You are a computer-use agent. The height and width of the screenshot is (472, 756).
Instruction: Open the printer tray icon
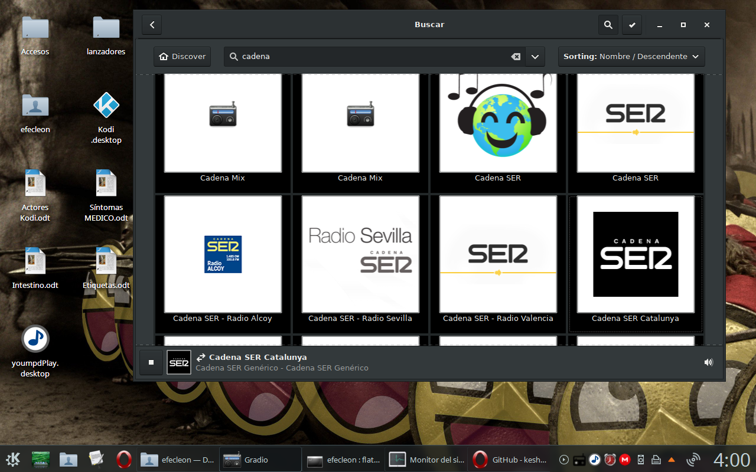coord(656,460)
